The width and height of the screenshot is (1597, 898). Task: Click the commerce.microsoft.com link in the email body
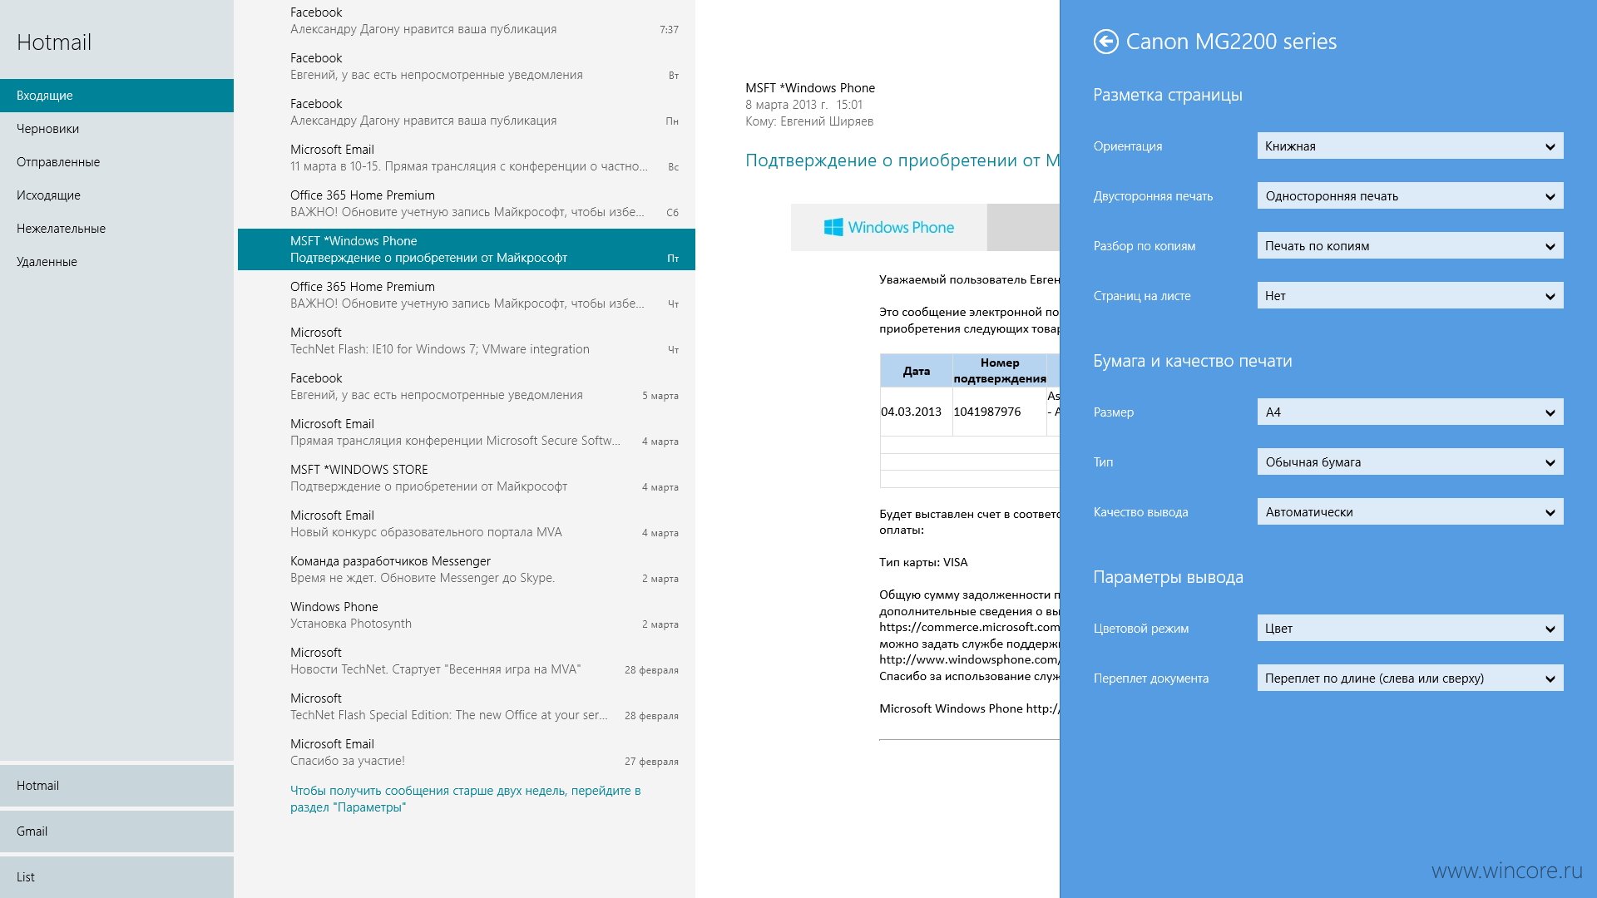click(969, 627)
